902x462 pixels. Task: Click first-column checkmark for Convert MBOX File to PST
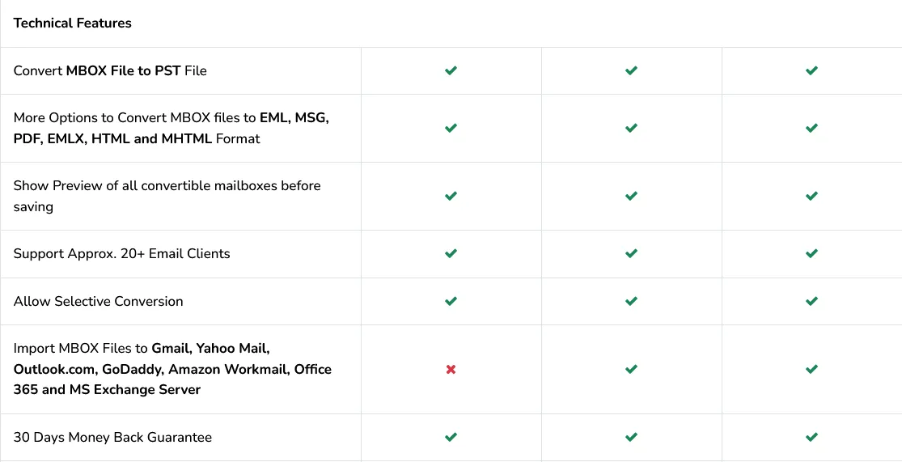451,70
